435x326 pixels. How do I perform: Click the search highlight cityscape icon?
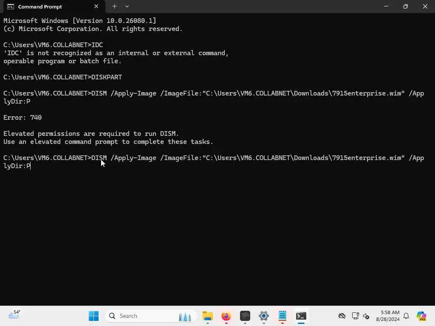pyautogui.click(x=185, y=316)
